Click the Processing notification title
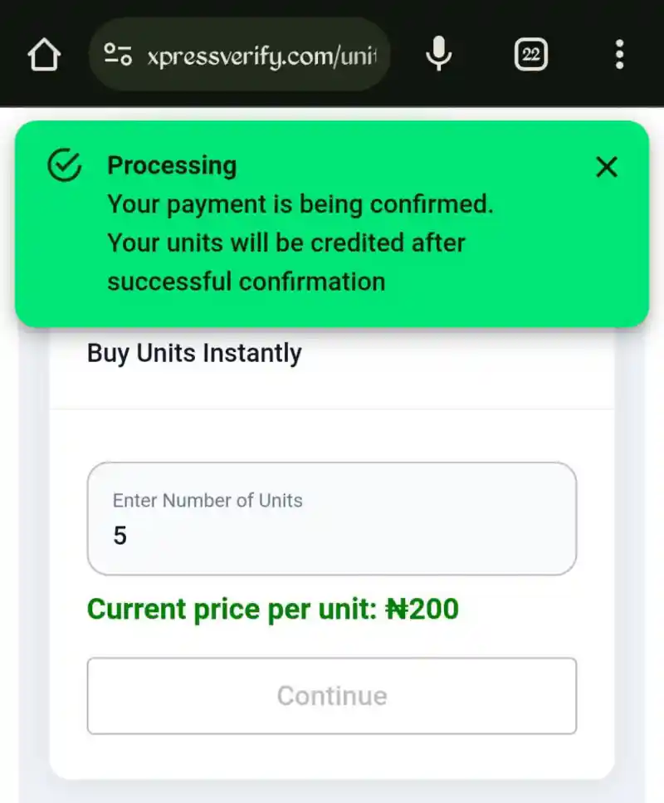This screenshot has height=803, width=664. pyautogui.click(x=172, y=165)
